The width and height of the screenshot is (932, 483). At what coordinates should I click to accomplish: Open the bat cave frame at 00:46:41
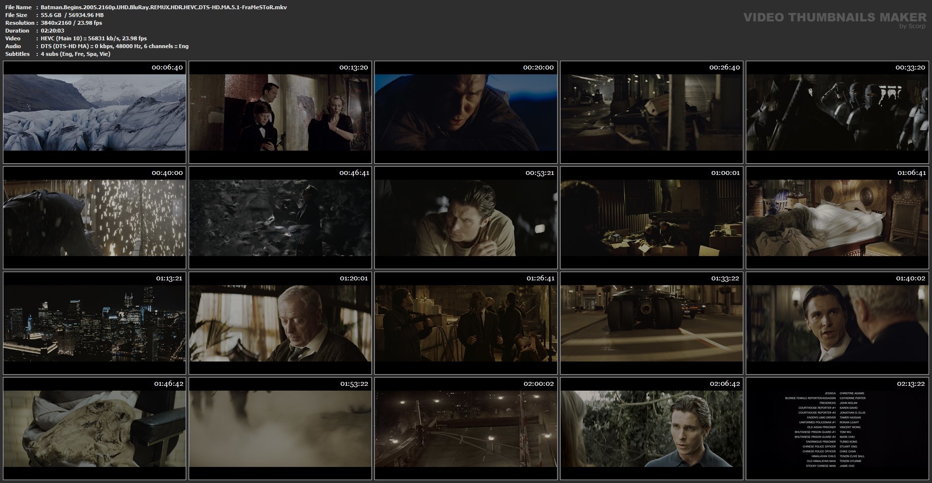tap(280, 218)
